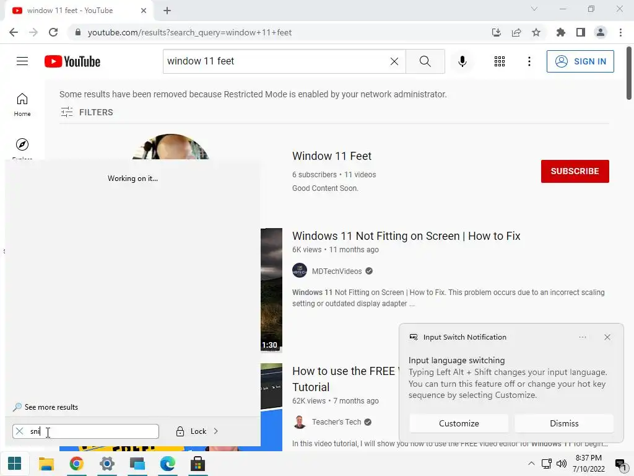Open the YouTube apps grid
Image resolution: width=634 pixels, height=476 pixels.
click(500, 61)
